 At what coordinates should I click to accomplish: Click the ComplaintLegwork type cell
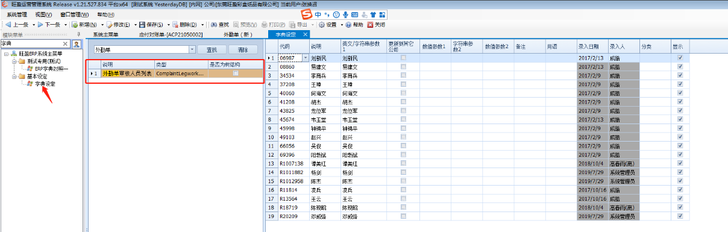pyautogui.click(x=181, y=73)
